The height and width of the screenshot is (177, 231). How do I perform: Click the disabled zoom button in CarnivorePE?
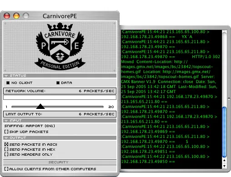[x=26, y=16]
